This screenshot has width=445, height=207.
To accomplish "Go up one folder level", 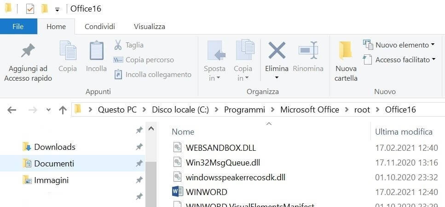I will [x=63, y=110].
